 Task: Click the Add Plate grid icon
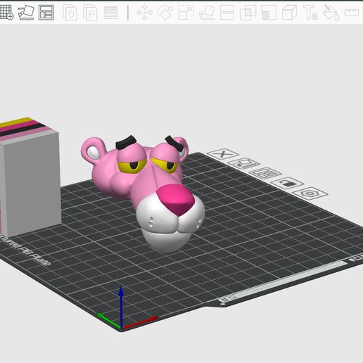click(6, 13)
